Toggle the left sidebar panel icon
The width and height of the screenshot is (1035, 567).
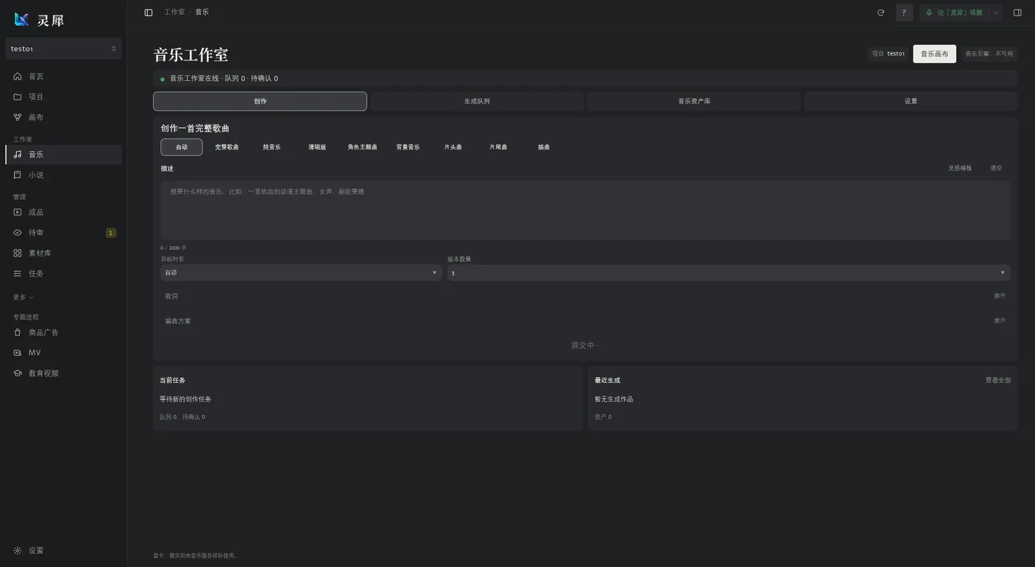148,12
